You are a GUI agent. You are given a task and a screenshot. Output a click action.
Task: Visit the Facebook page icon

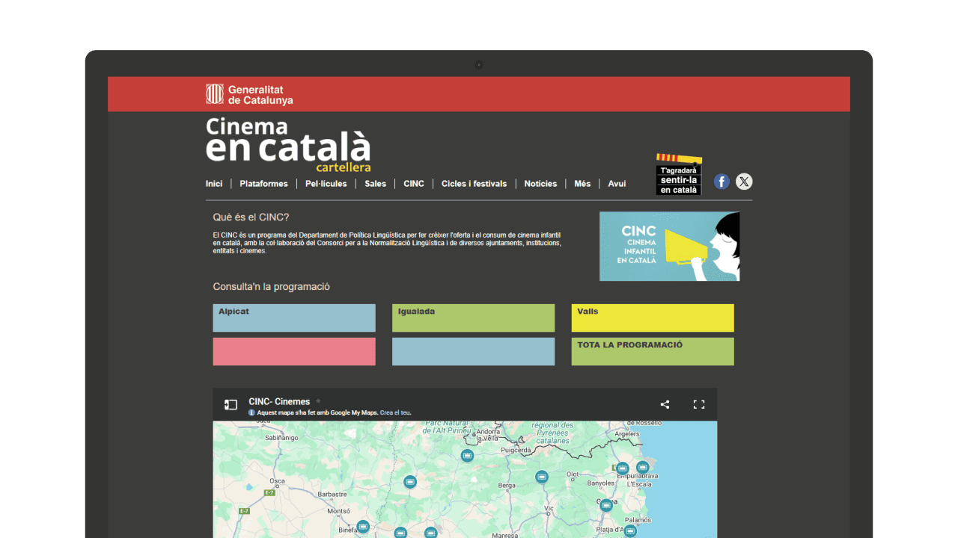(721, 182)
